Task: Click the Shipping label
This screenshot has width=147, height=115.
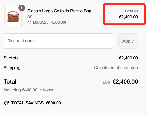Action: [12, 68]
